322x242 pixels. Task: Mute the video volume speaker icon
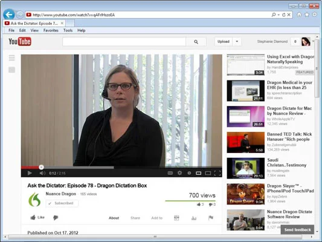pyautogui.click(x=42, y=173)
